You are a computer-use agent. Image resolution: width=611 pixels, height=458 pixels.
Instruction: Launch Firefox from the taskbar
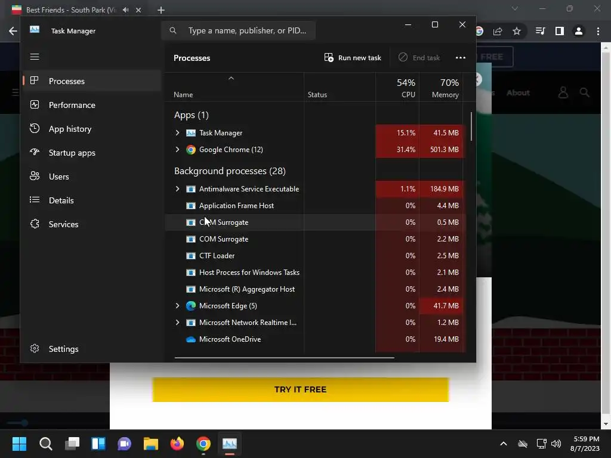177,444
